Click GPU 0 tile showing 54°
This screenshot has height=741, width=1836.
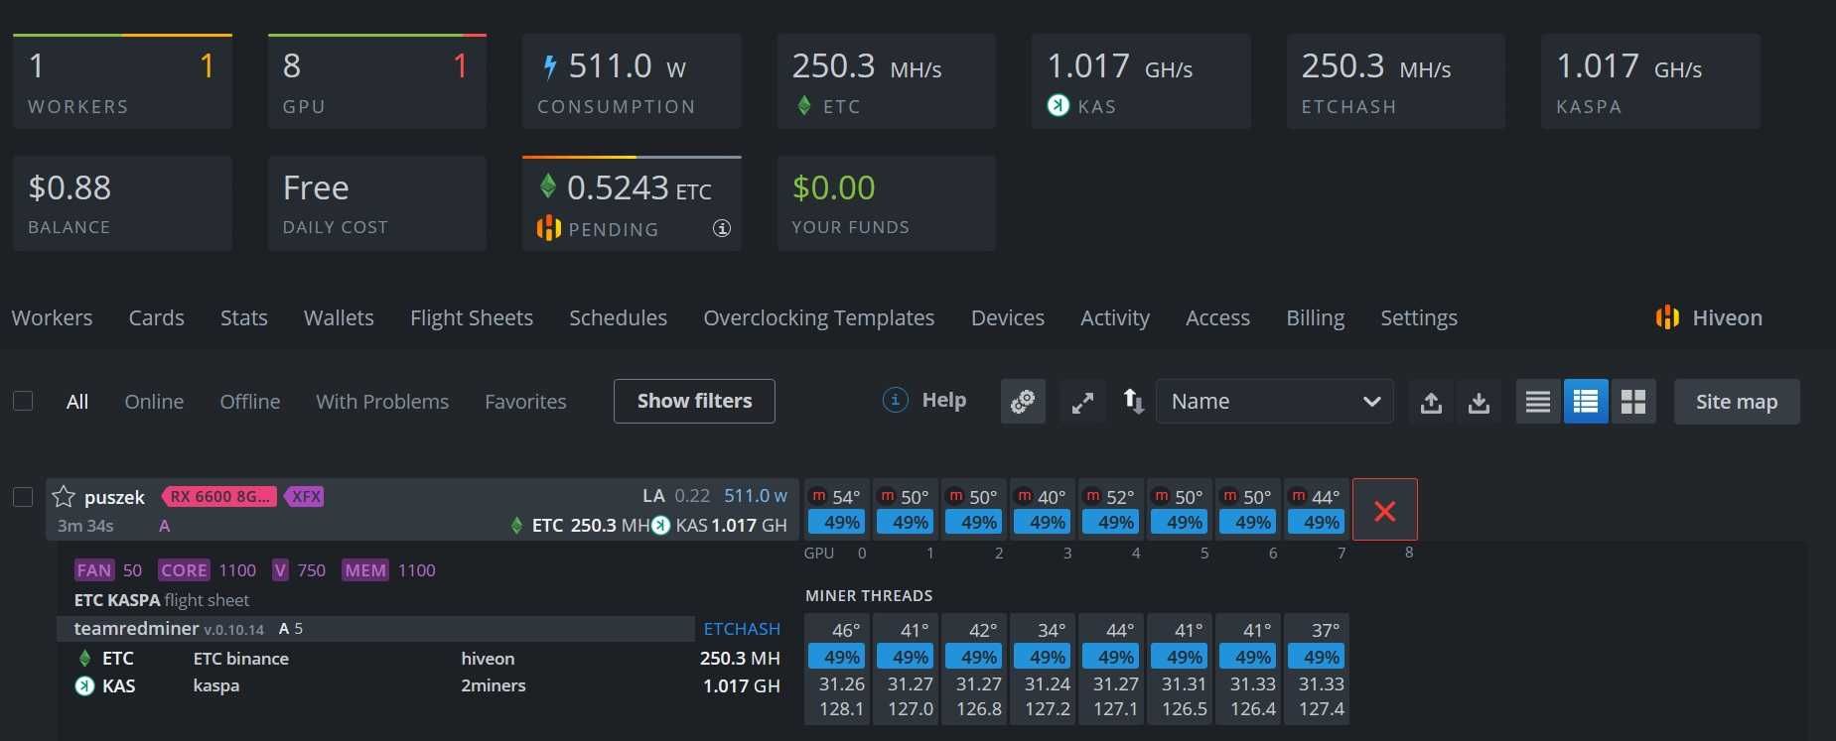tap(835, 510)
